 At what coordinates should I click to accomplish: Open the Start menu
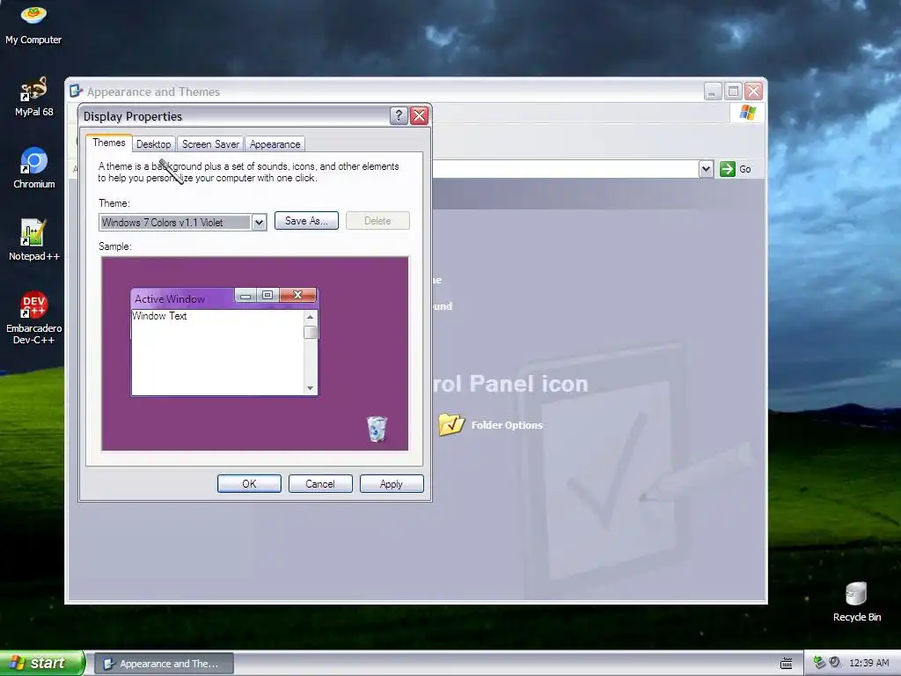pos(41,664)
